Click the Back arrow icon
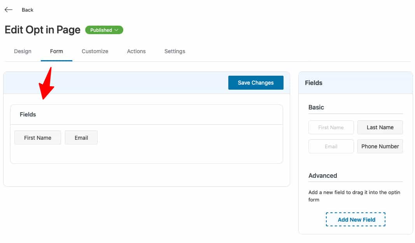415x243 pixels. 8,9
